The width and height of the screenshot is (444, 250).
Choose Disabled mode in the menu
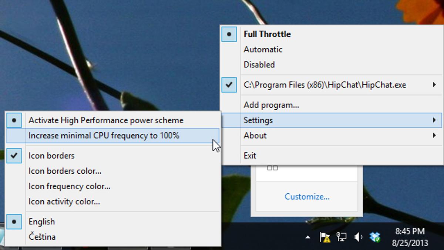click(x=259, y=64)
